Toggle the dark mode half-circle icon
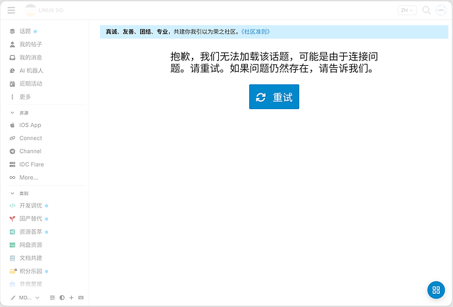 62,298
